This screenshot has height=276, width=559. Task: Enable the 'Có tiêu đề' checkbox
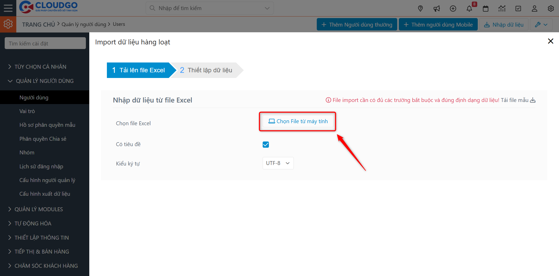266,144
